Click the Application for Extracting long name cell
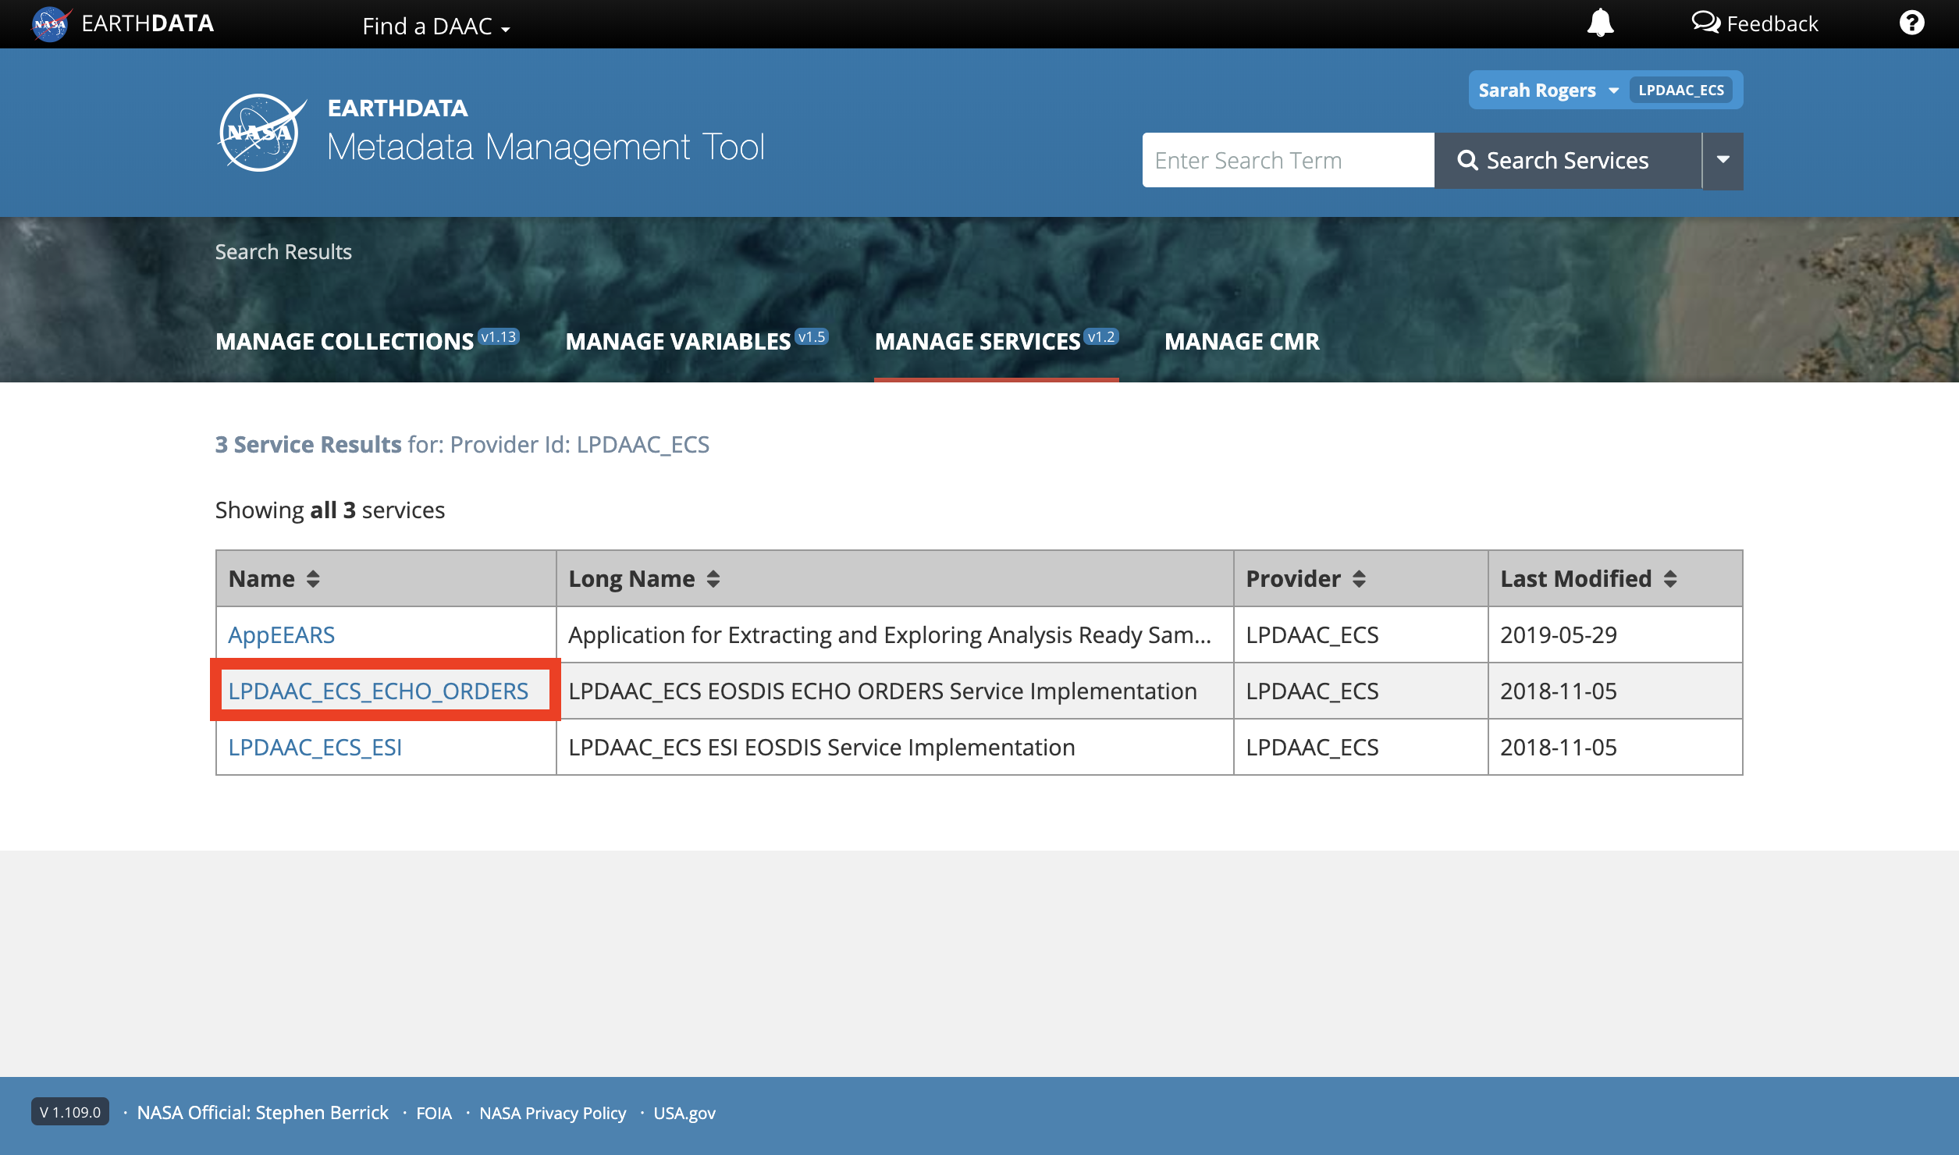The height and width of the screenshot is (1155, 1959). tap(894, 635)
